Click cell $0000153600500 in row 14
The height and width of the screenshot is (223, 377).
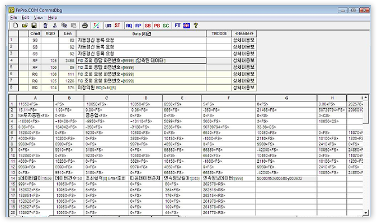click(286, 178)
